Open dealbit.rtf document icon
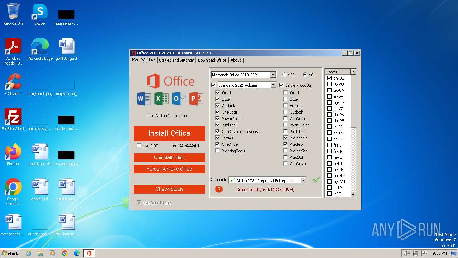Viewport: 458px width, 258px height. pyautogui.click(x=40, y=190)
